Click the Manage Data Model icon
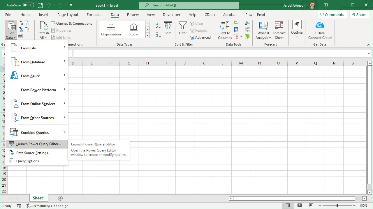Image resolution: width=373 pixels, height=209 pixels. point(247,36)
